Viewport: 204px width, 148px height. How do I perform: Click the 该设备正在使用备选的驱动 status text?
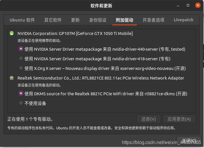(39, 85)
